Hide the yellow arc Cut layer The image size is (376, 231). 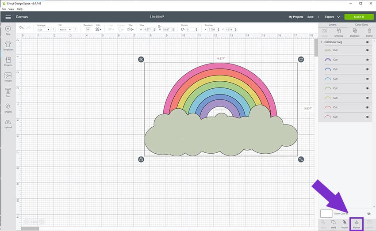tap(367, 98)
